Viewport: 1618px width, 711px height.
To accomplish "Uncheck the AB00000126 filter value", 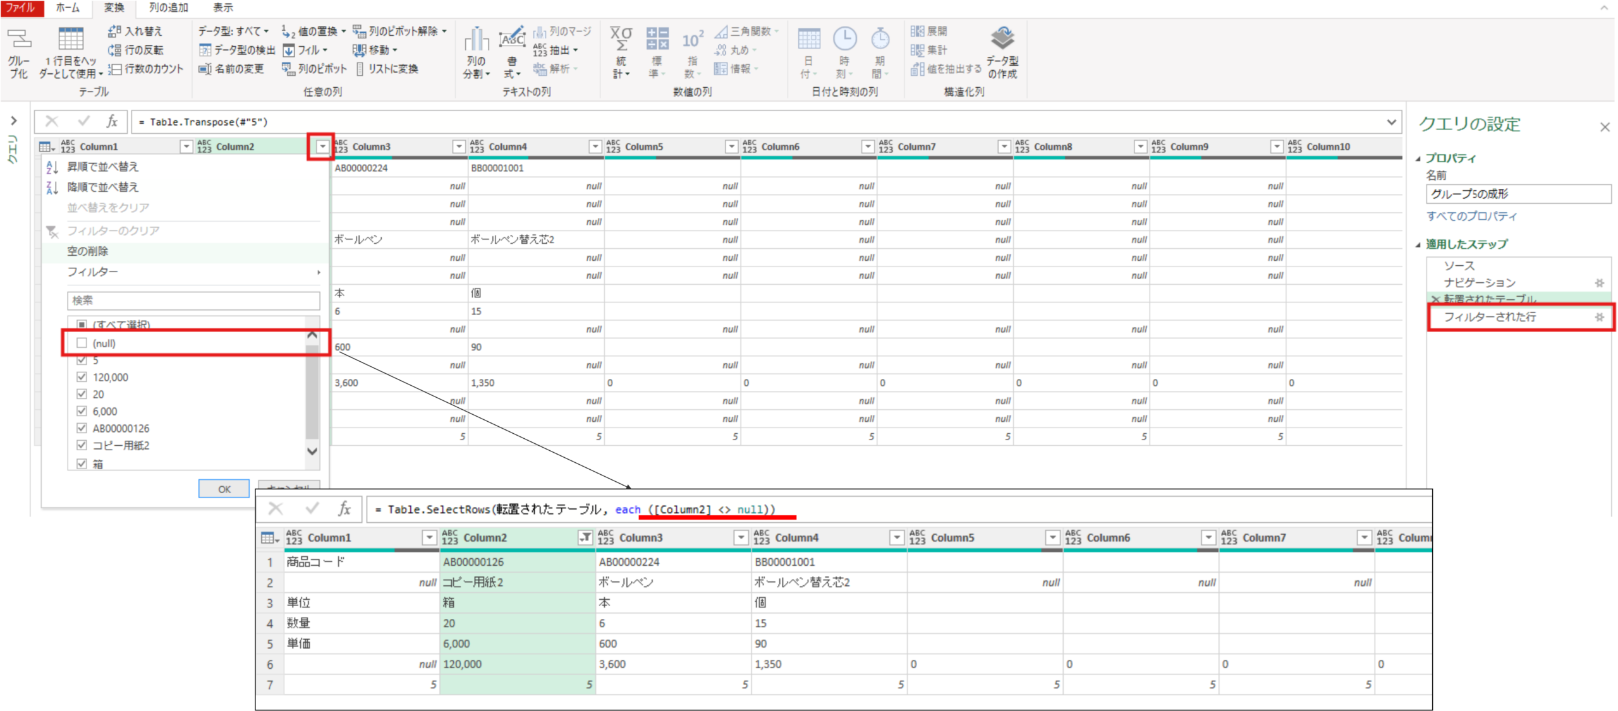I will click(82, 428).
